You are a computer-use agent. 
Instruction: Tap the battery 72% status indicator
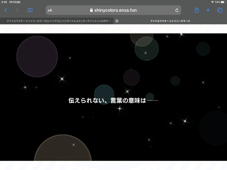pos(220,2)
